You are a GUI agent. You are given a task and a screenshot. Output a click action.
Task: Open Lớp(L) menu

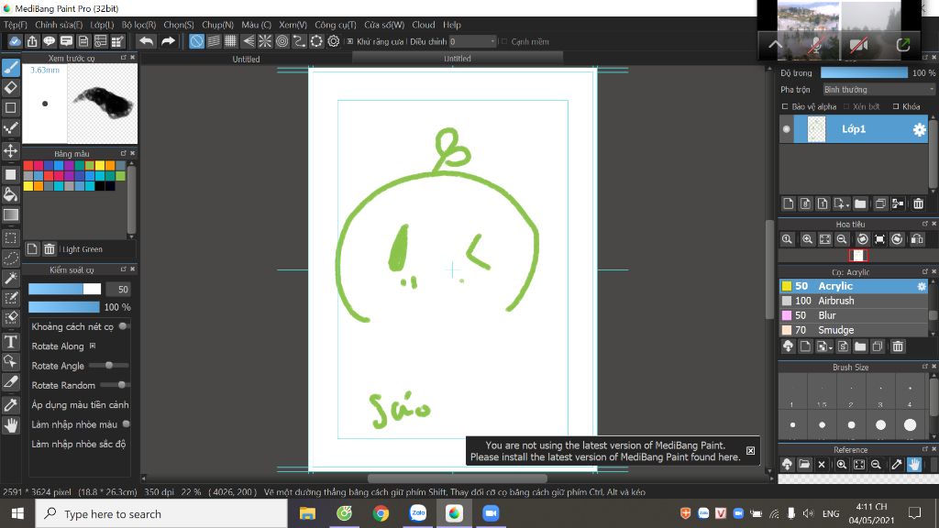click(102, 25)
